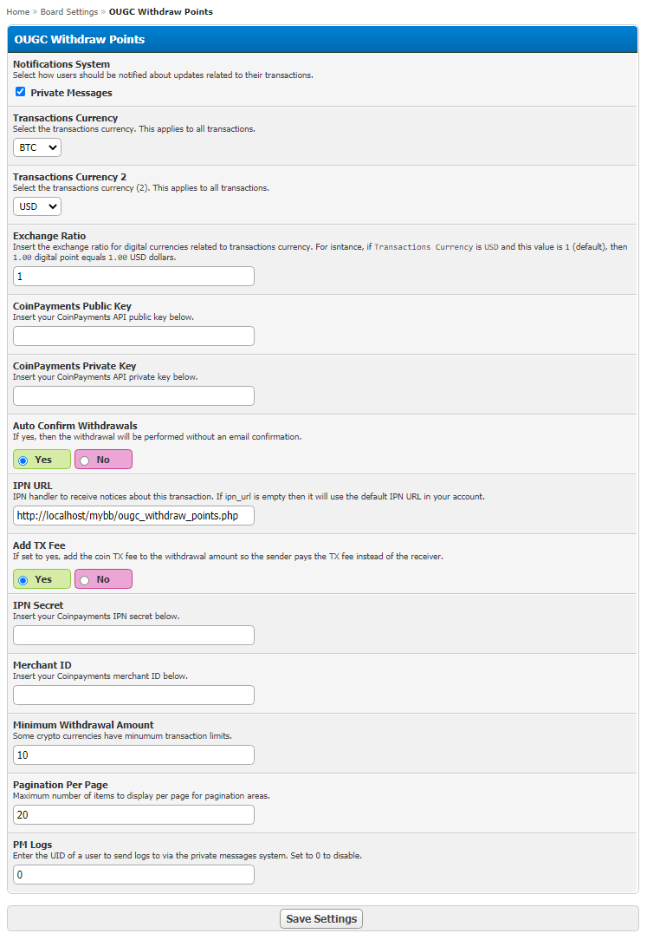Click the Save Settings button
Viewport: 647px width, 940px height.
[x=321, y=919]
